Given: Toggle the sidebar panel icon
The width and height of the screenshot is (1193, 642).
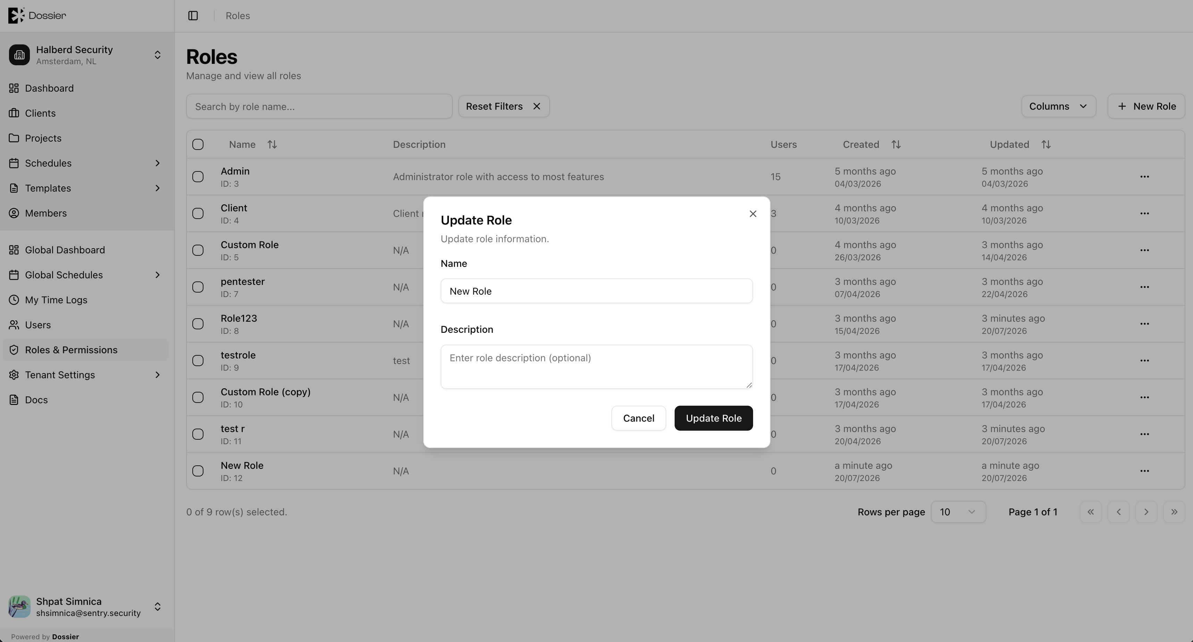Looking at the screenshot, I should point(193,16).
